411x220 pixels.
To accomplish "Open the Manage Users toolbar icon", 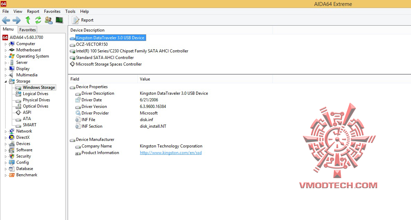I will click(x=49, y=20).
